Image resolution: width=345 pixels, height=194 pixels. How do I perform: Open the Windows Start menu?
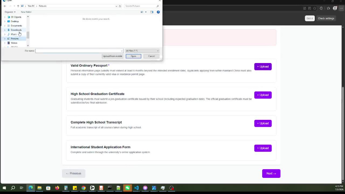pos(4,188)
